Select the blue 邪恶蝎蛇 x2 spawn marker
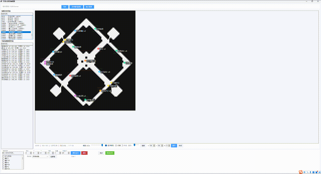The height and width of the screenshot is (174, 321). pos(75,31)
